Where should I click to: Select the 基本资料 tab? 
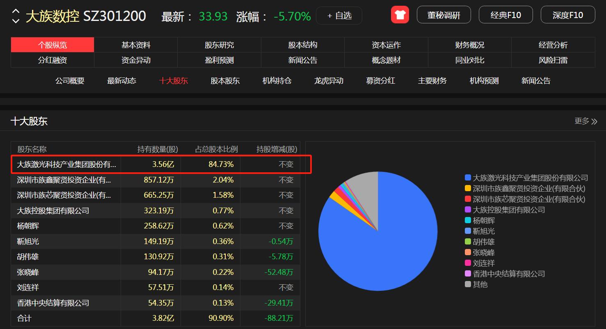(136, 45)
